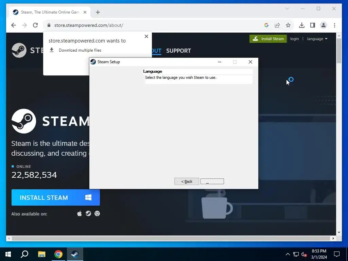Image resolution: width=348 pixels, height=261 pixels.
Task: Choose the SteamOS download icon
Action: (x=88, y=214)
